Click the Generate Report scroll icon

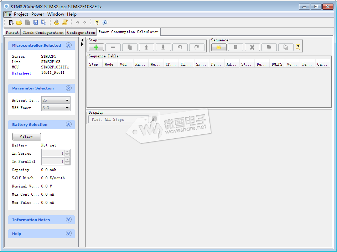point(64,22)
